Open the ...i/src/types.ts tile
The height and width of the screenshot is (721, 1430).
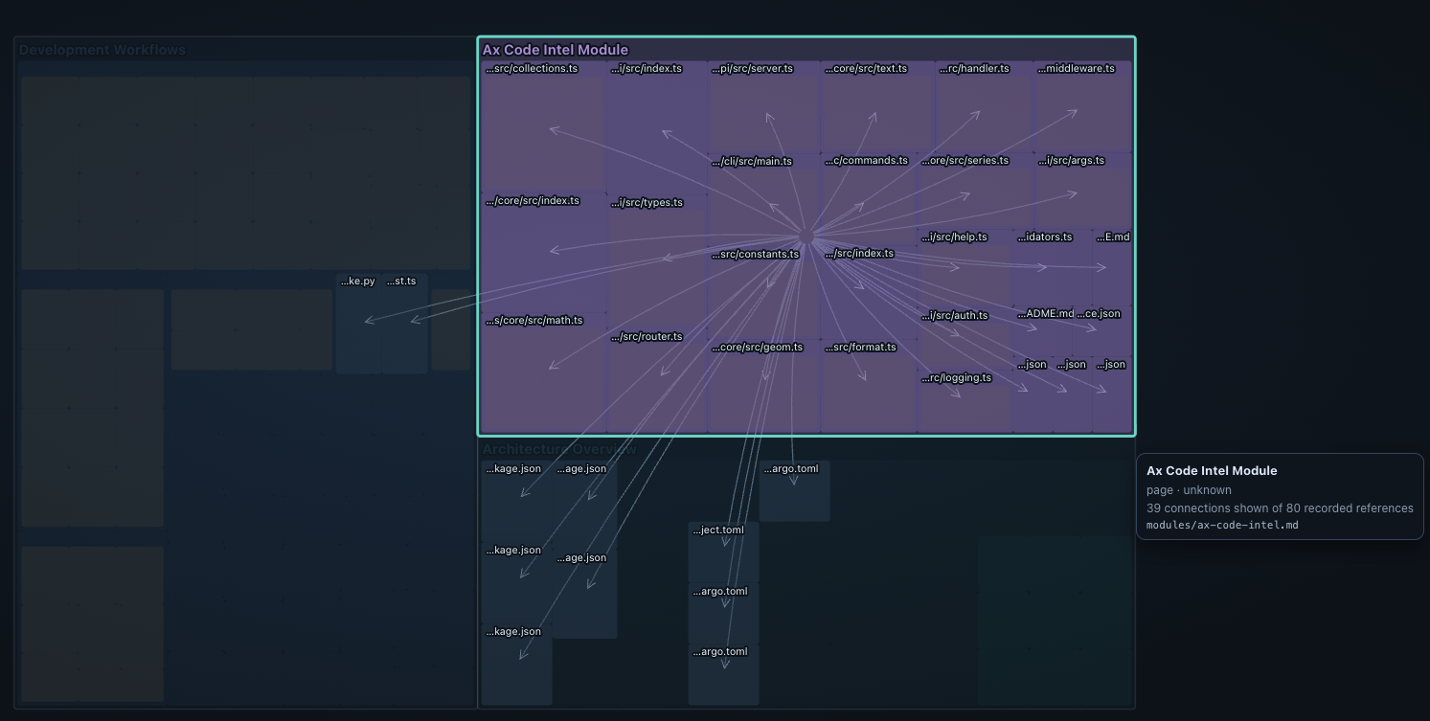tap(657, 261)
